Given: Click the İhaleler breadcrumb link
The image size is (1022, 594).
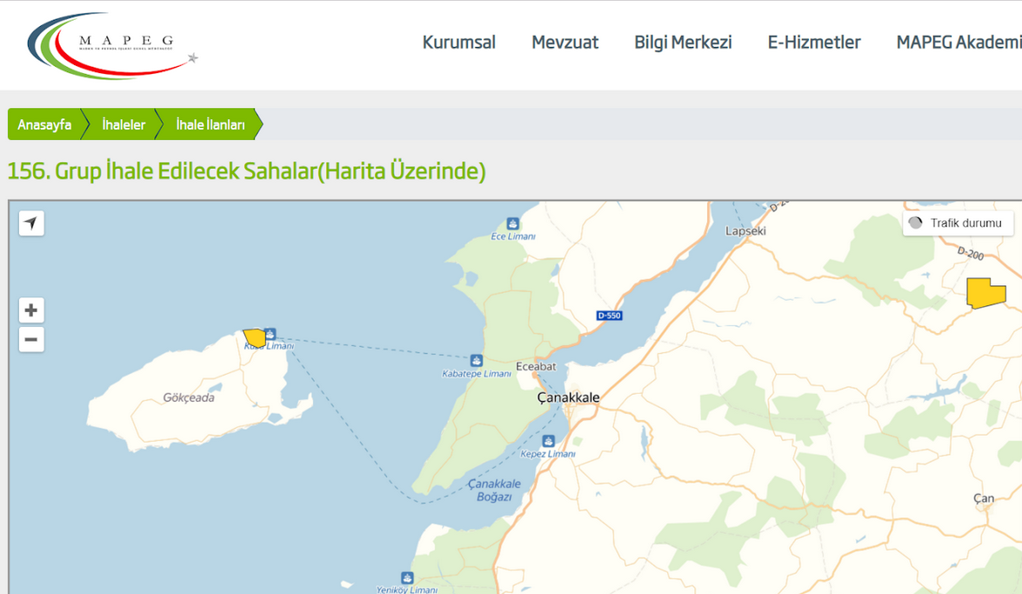Looking at the screenshot, I should (124, 124).
